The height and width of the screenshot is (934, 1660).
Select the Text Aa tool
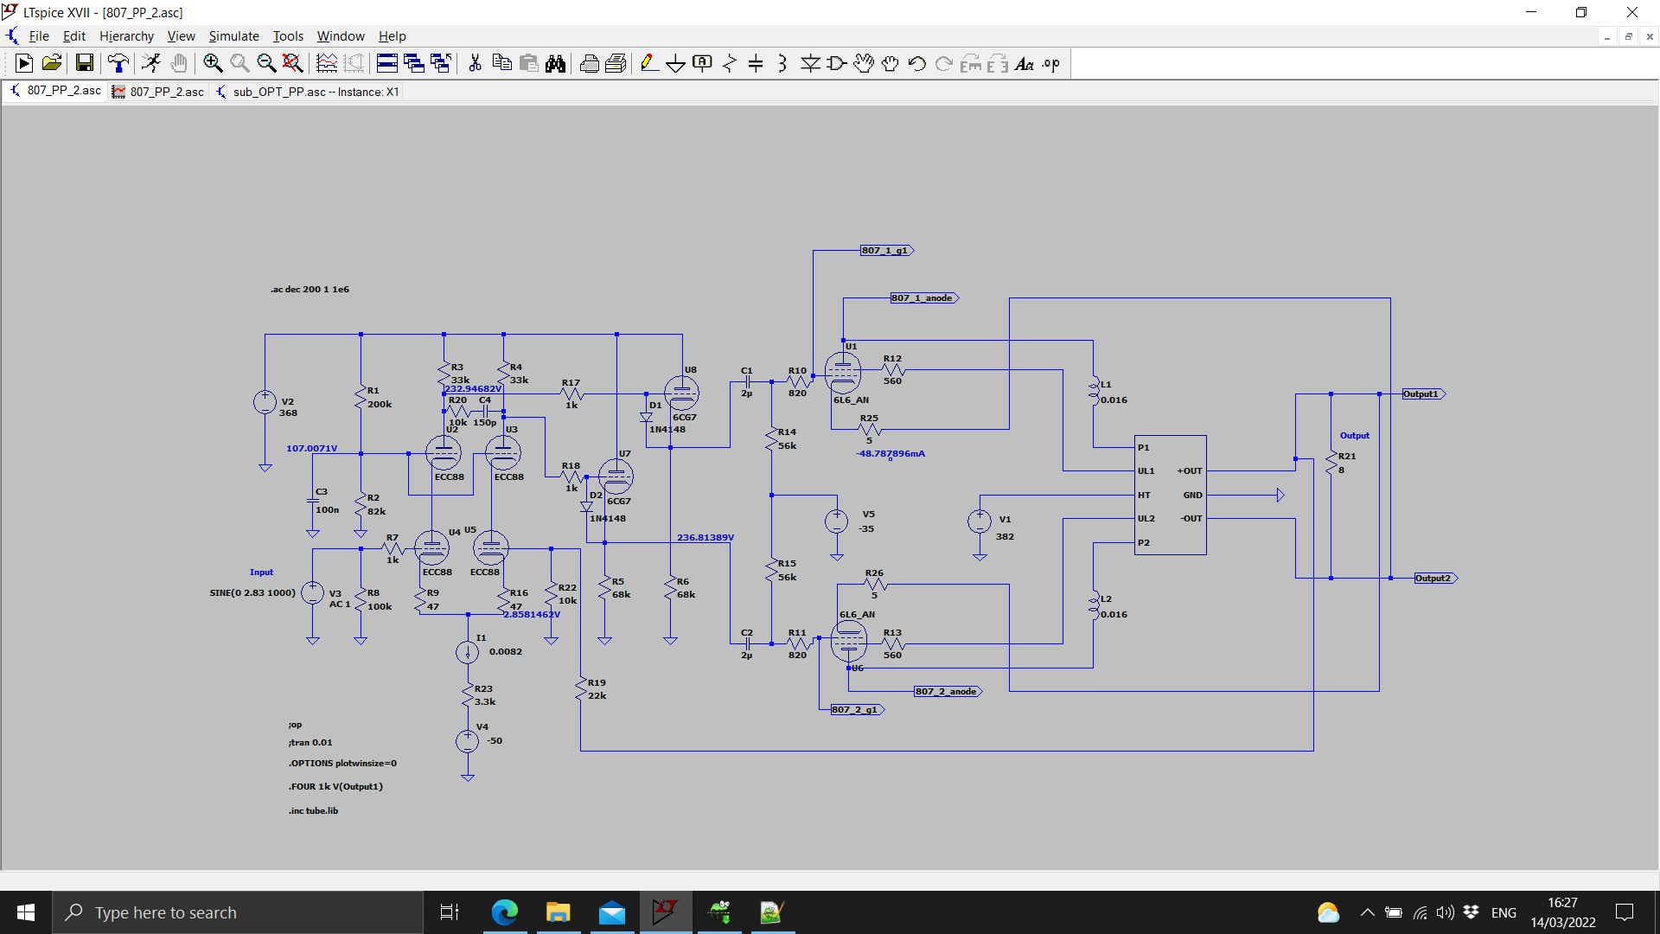[x=1024, y=63]
